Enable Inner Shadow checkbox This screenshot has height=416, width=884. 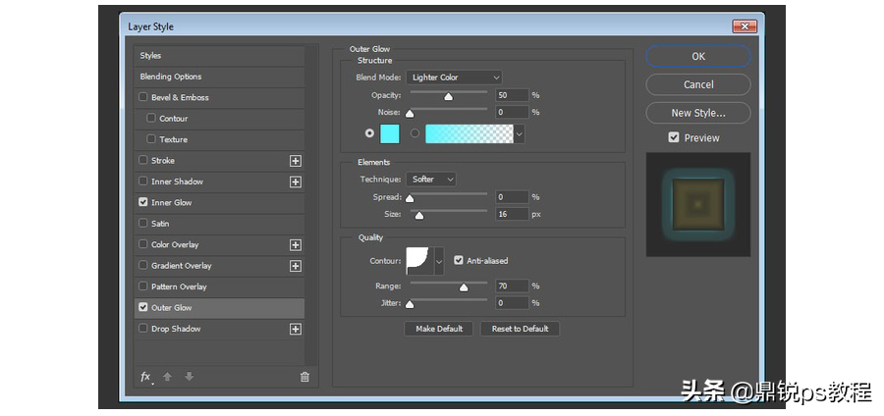(x=143, y=181)
